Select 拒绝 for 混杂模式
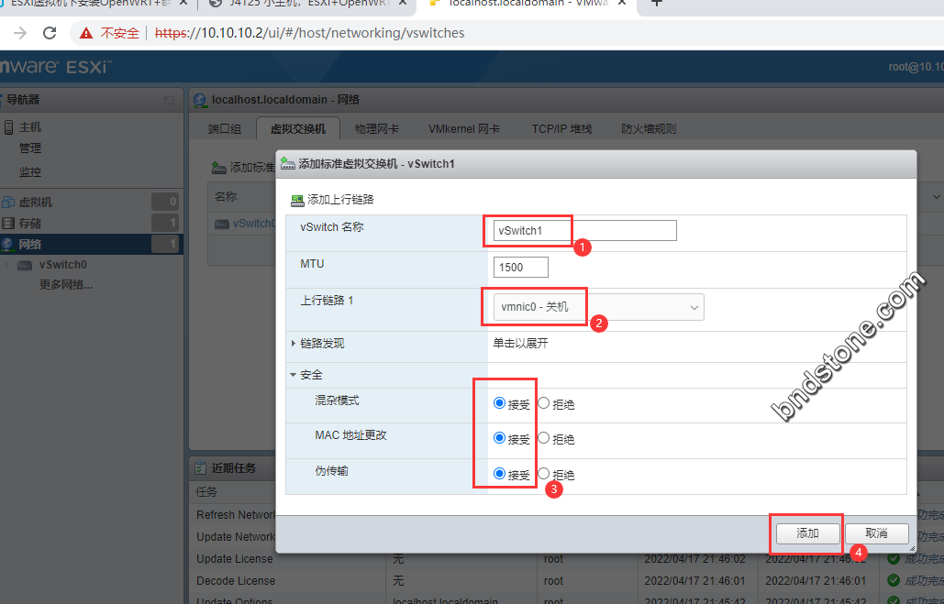 (544, 403)
